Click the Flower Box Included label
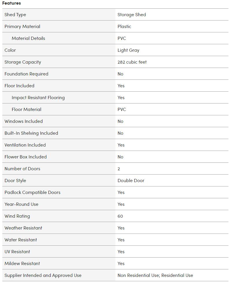 [25, 157]
